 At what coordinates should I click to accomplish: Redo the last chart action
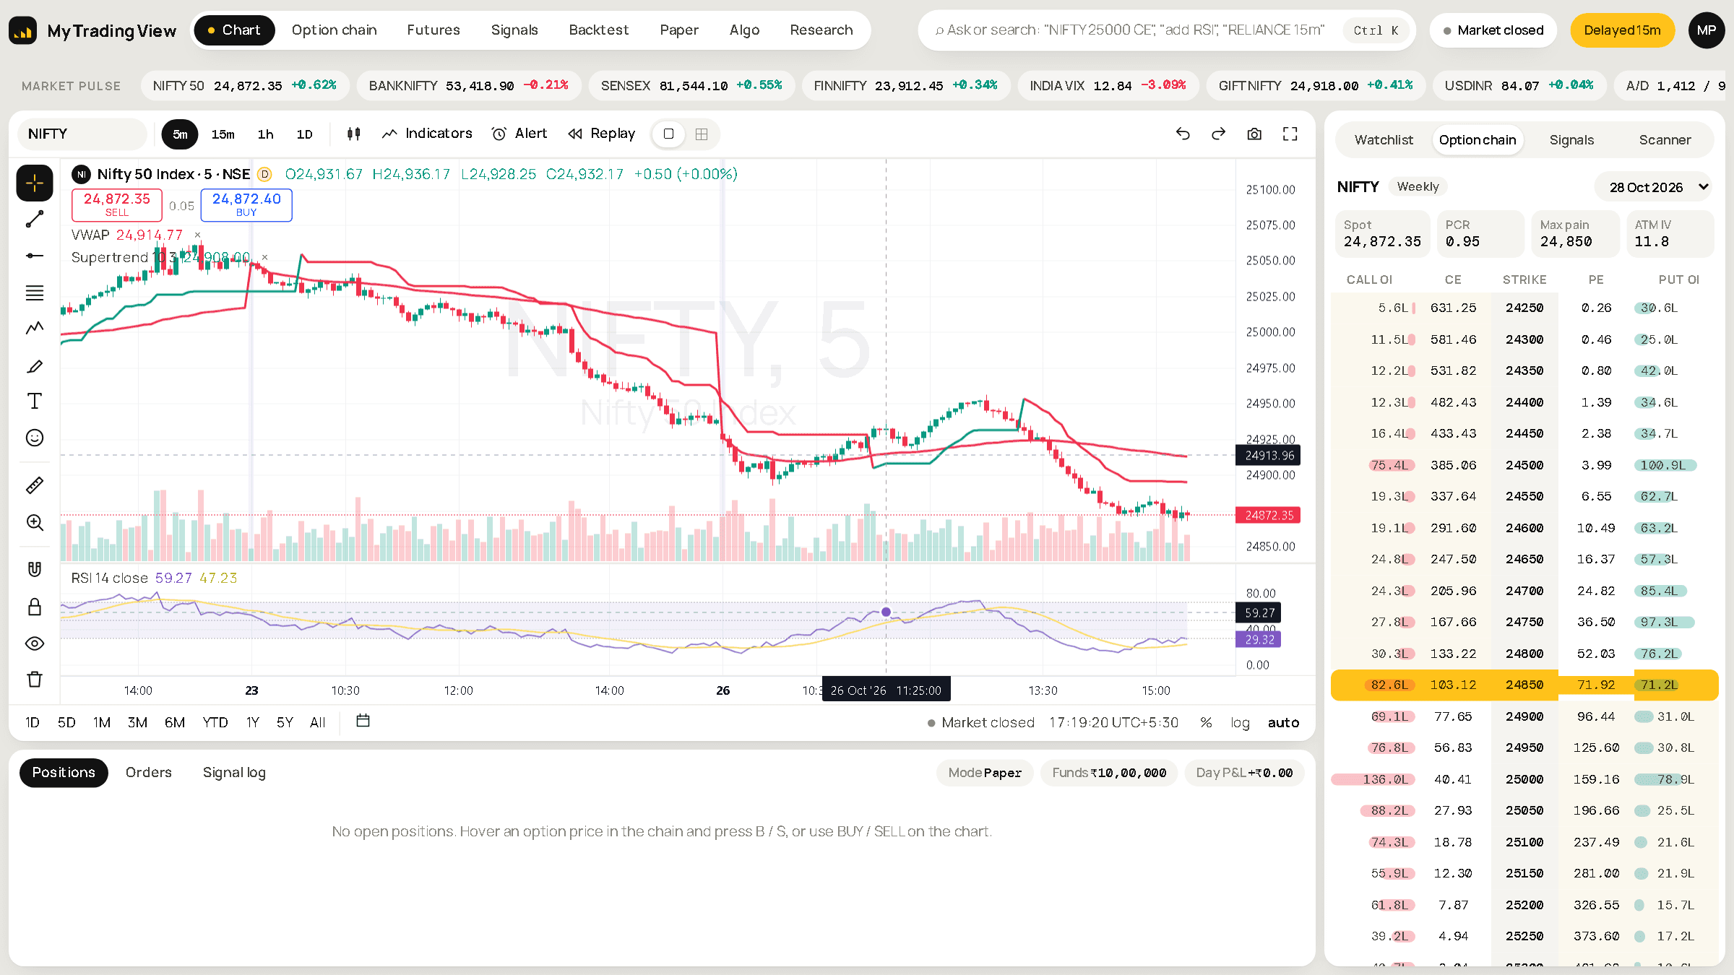[x=1219, y=134]
